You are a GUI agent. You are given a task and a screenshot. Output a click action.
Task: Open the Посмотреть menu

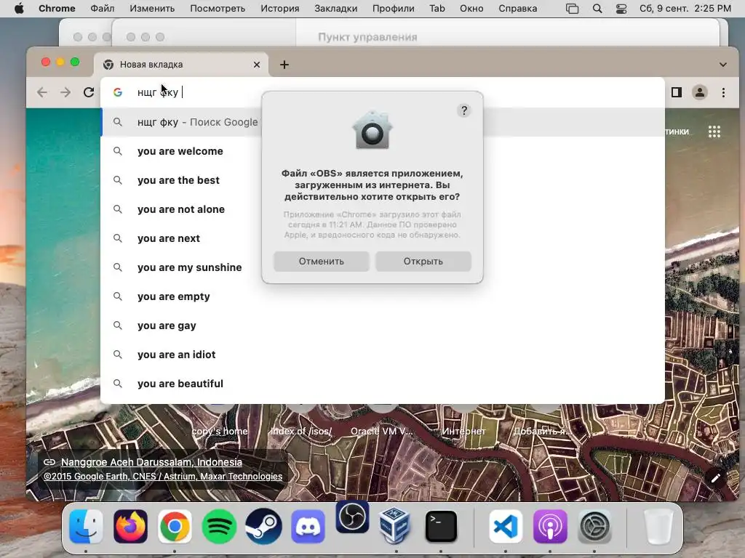[x=218, y=9]
